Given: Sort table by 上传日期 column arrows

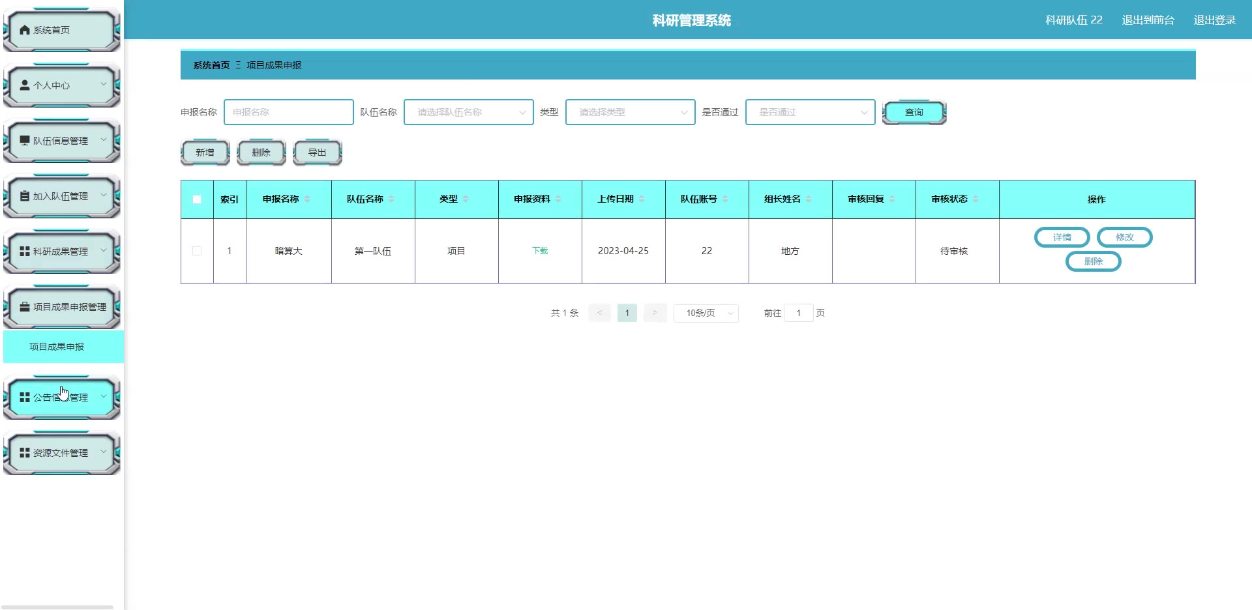Looking at the screenshot, I should [642, 199].
